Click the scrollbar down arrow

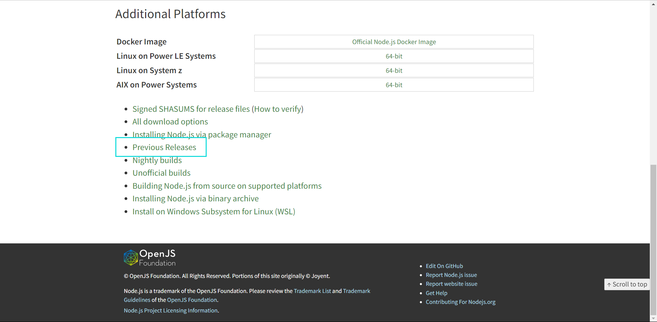pos(653,319)
